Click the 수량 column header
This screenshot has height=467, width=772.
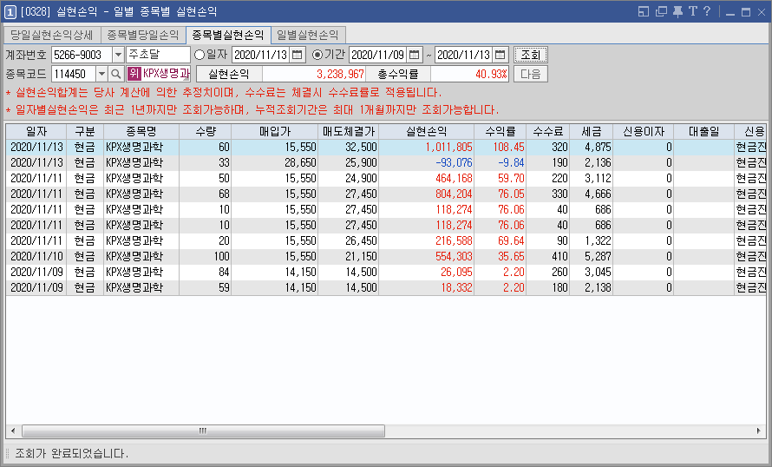[206, 132]
